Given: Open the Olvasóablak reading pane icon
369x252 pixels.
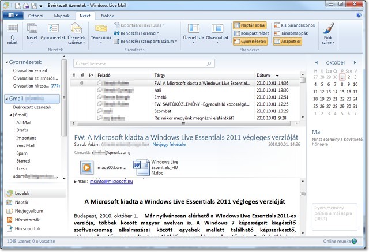Looking at the screenshot, I should (217, 34).
